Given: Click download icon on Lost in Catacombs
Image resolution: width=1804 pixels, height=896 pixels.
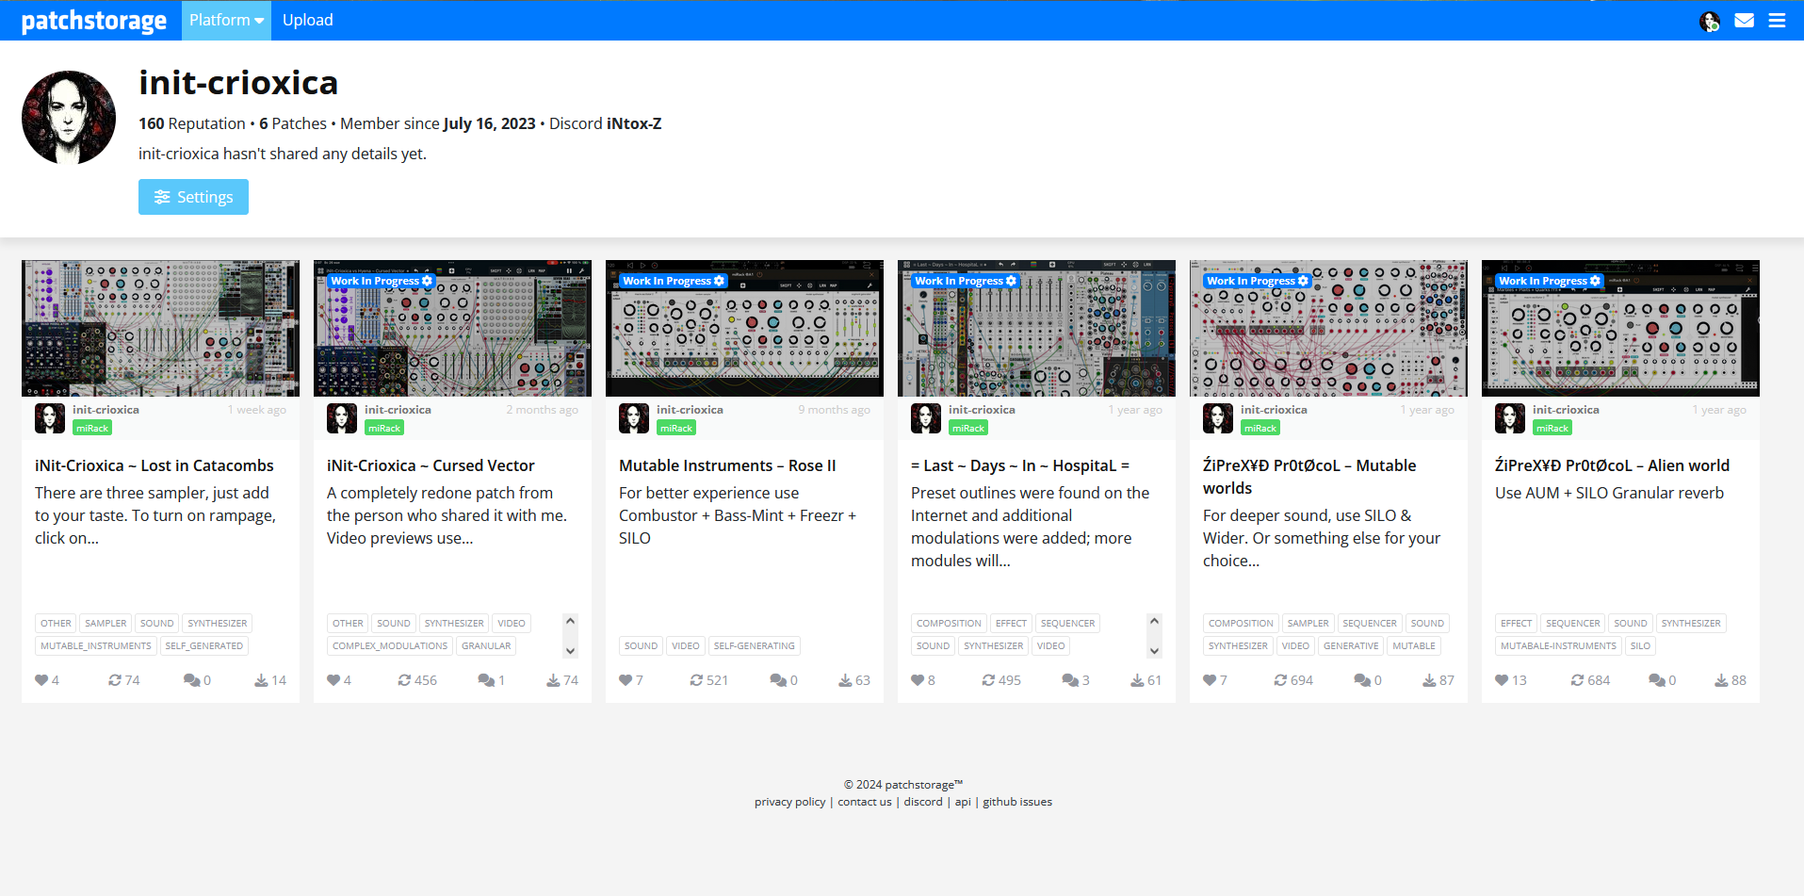Looking at the screenshot, I should coord(261,680).
